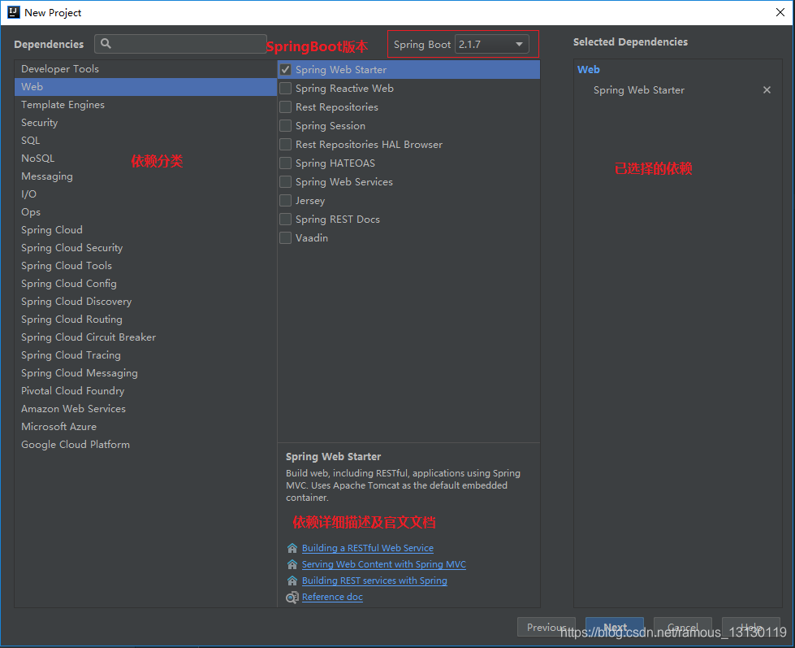Tick the Spring REST Docs checkbox
This screenshot has height=648, width=795.
(286, 220)
